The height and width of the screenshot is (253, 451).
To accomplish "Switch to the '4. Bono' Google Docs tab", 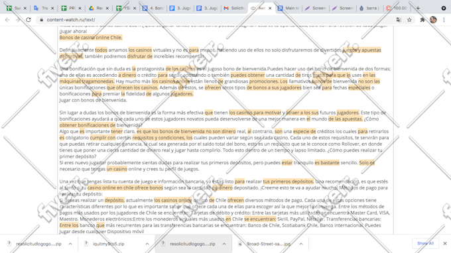I will [x=153, y=9].
